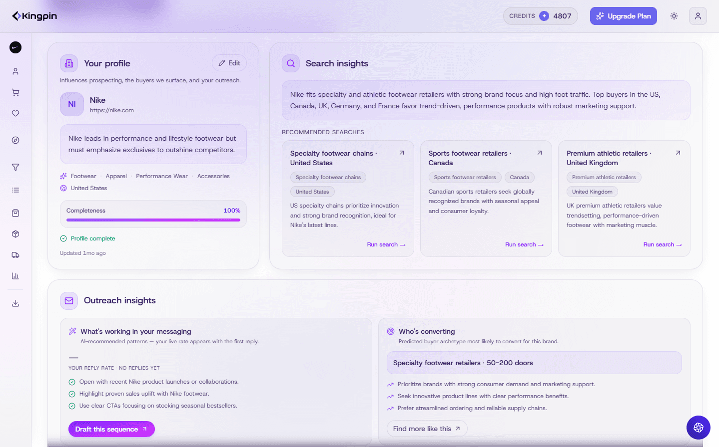Run search for Premium athletic retailers UK
The height and width of the screenshot is (447, 719).
pyautogui.click(x=663, y=244)
